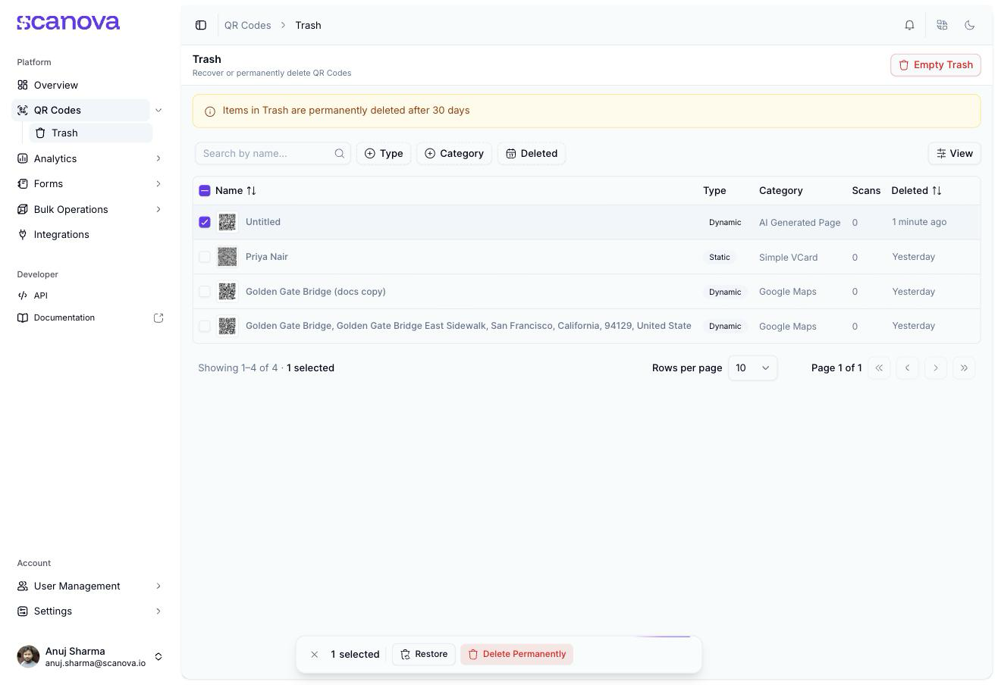998x685 pixels.
Task: Open the Overview page
Action: (82, 85)
